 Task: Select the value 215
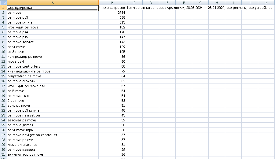tap(112, 22)
